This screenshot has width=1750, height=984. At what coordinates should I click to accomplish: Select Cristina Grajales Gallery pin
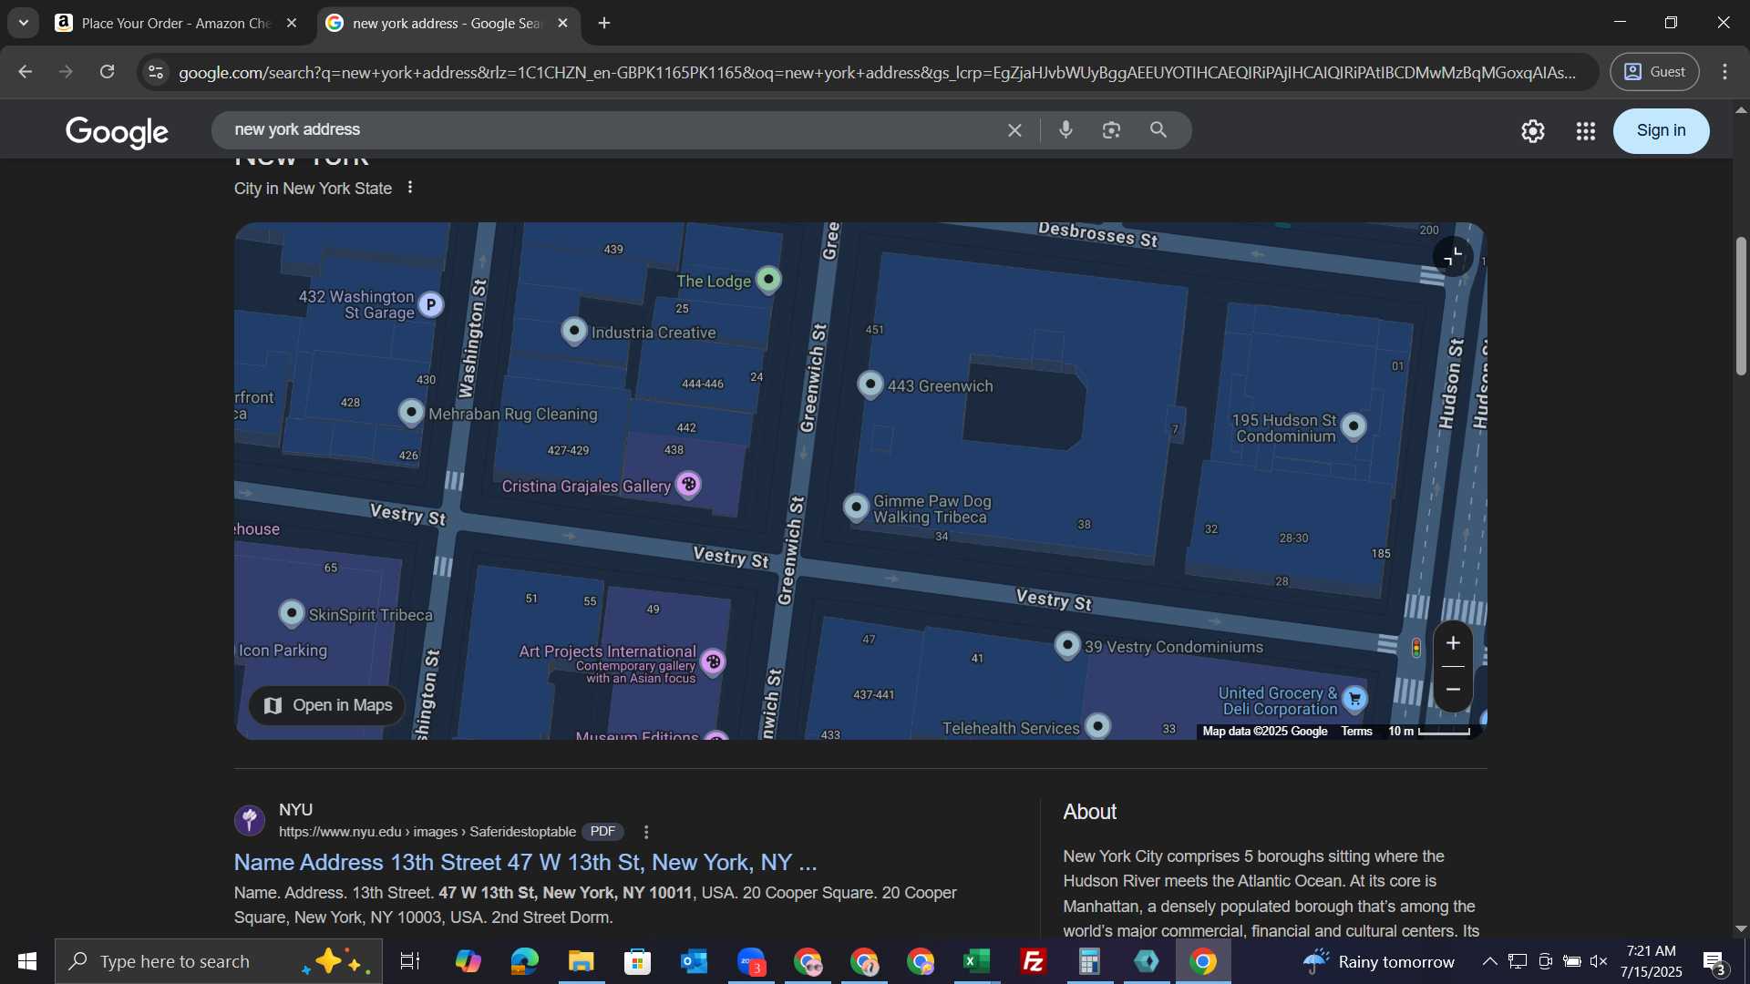pos(689,484)
